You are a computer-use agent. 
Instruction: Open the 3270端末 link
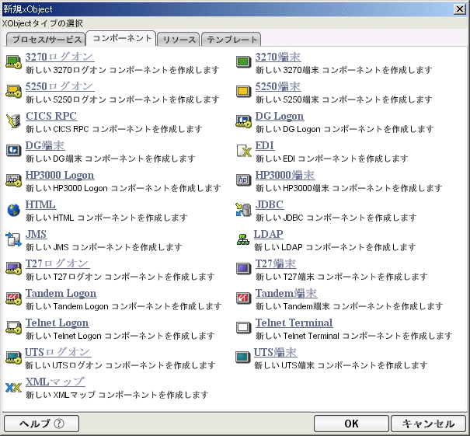tap(278, 57)
